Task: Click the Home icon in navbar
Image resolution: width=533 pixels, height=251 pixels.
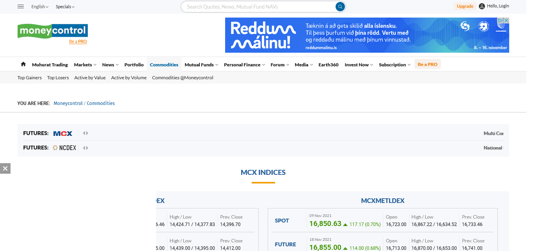Action: pyautogui.click(x=23, y=64)
